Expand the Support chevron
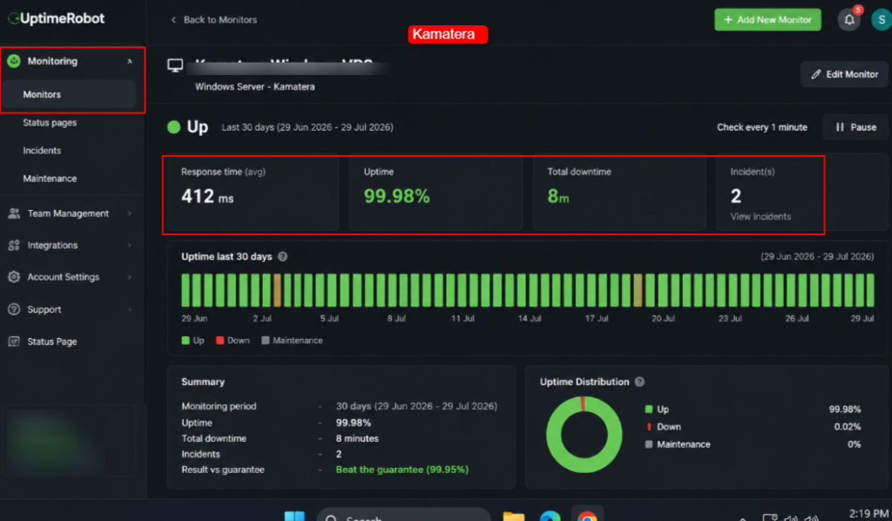 130,309
